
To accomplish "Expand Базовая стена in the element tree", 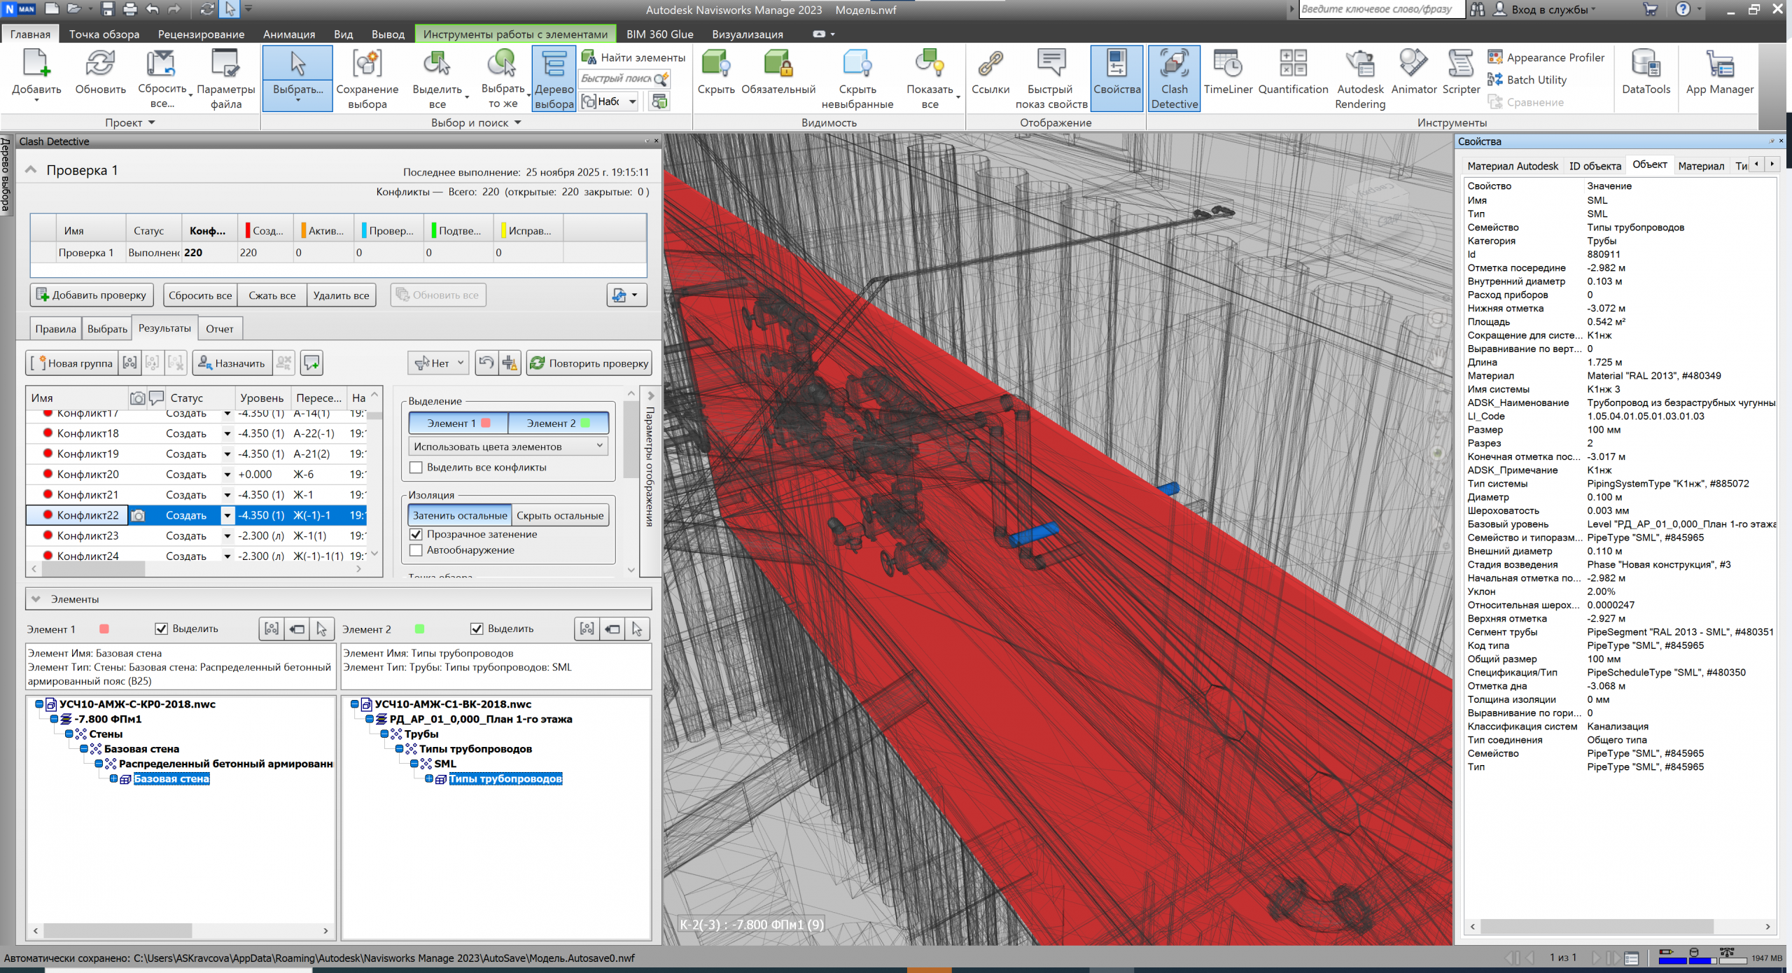I will 113,778.
